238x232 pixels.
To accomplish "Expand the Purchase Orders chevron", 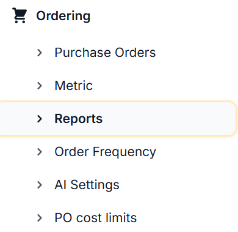I will (x=40, y=53).
